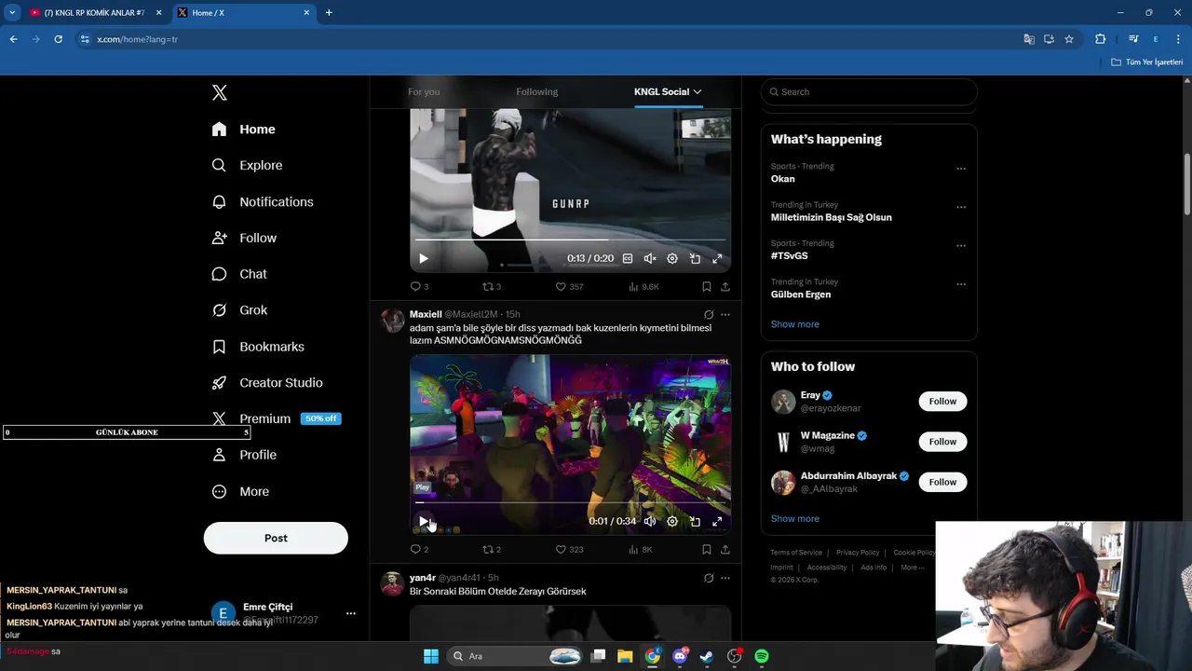Open Grok in the sidebar
The height and width of the screenshot is (671, 1192).
[x=240, y=310]
